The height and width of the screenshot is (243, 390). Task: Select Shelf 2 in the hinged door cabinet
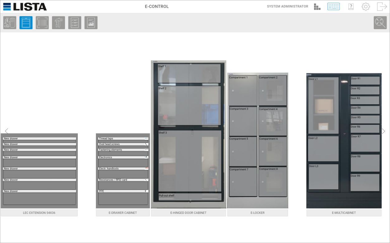pos(189,106)
